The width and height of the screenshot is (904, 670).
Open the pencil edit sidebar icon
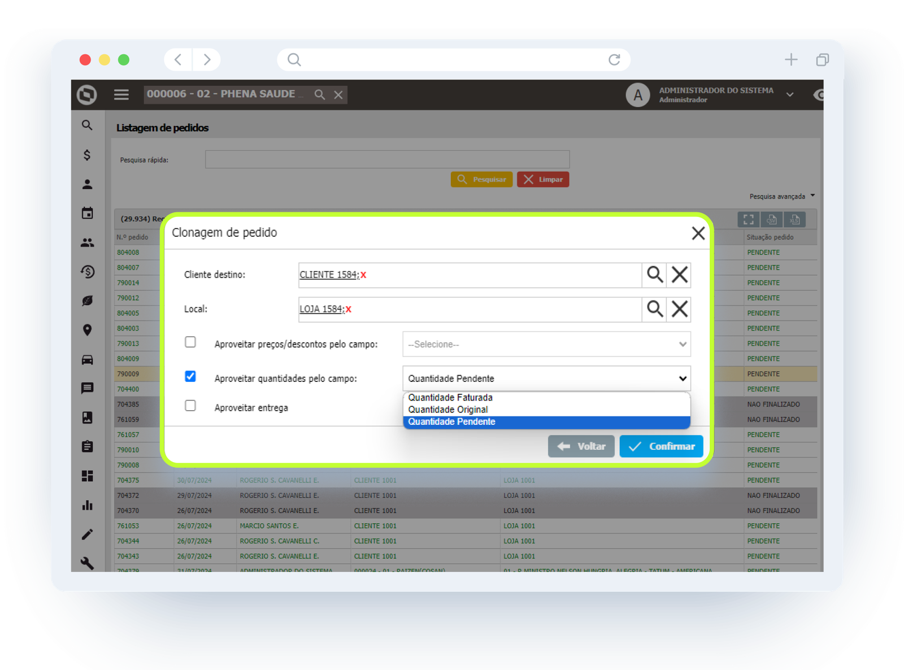click(x=87, y=534)
